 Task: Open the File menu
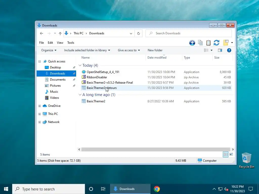pyautogui.click(x=41, y=42)
